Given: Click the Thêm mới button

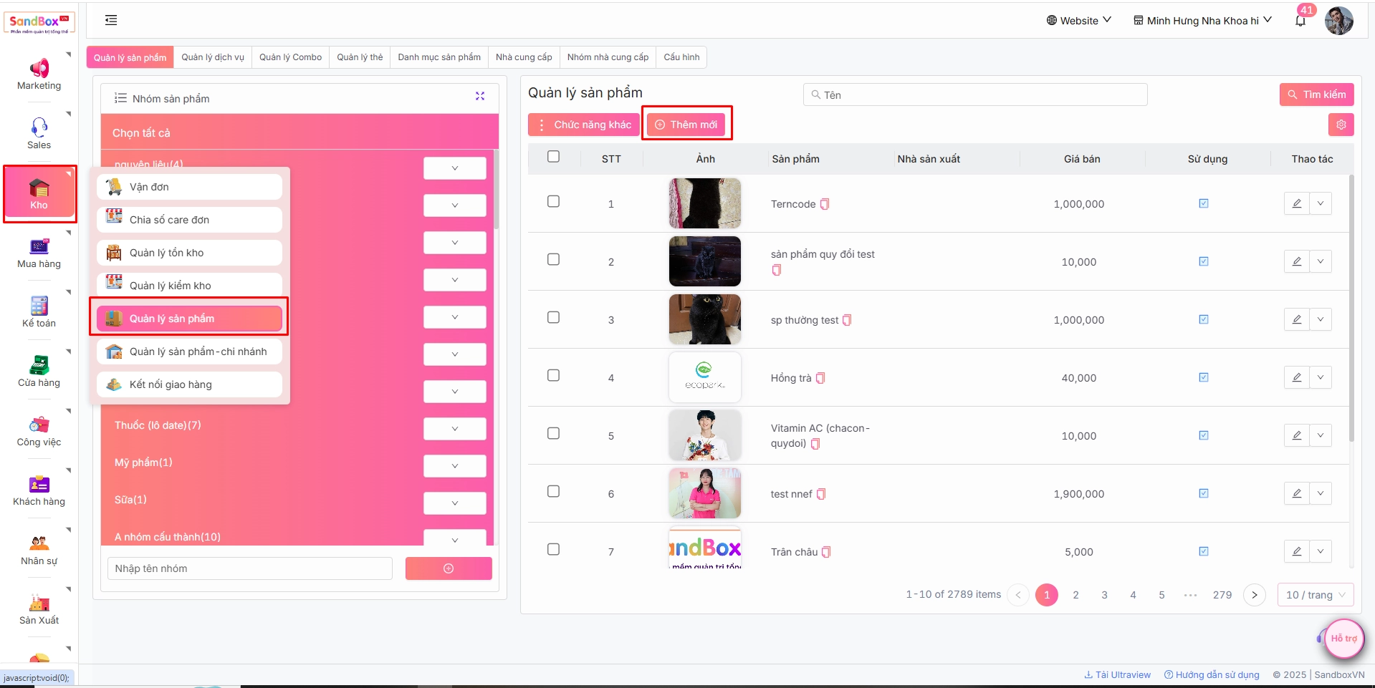Looking at the screenshot, I should click(686, 125).
